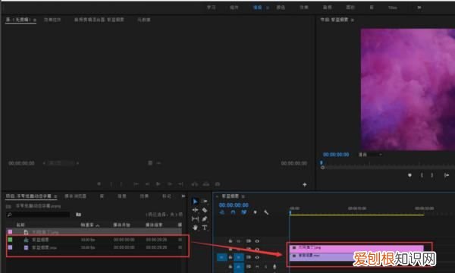Click Source monitor go to in point
The image size is (455, 273).
click(136, 184)
